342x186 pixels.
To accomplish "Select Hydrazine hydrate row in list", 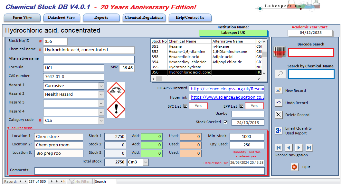I will tap(206, 67).
